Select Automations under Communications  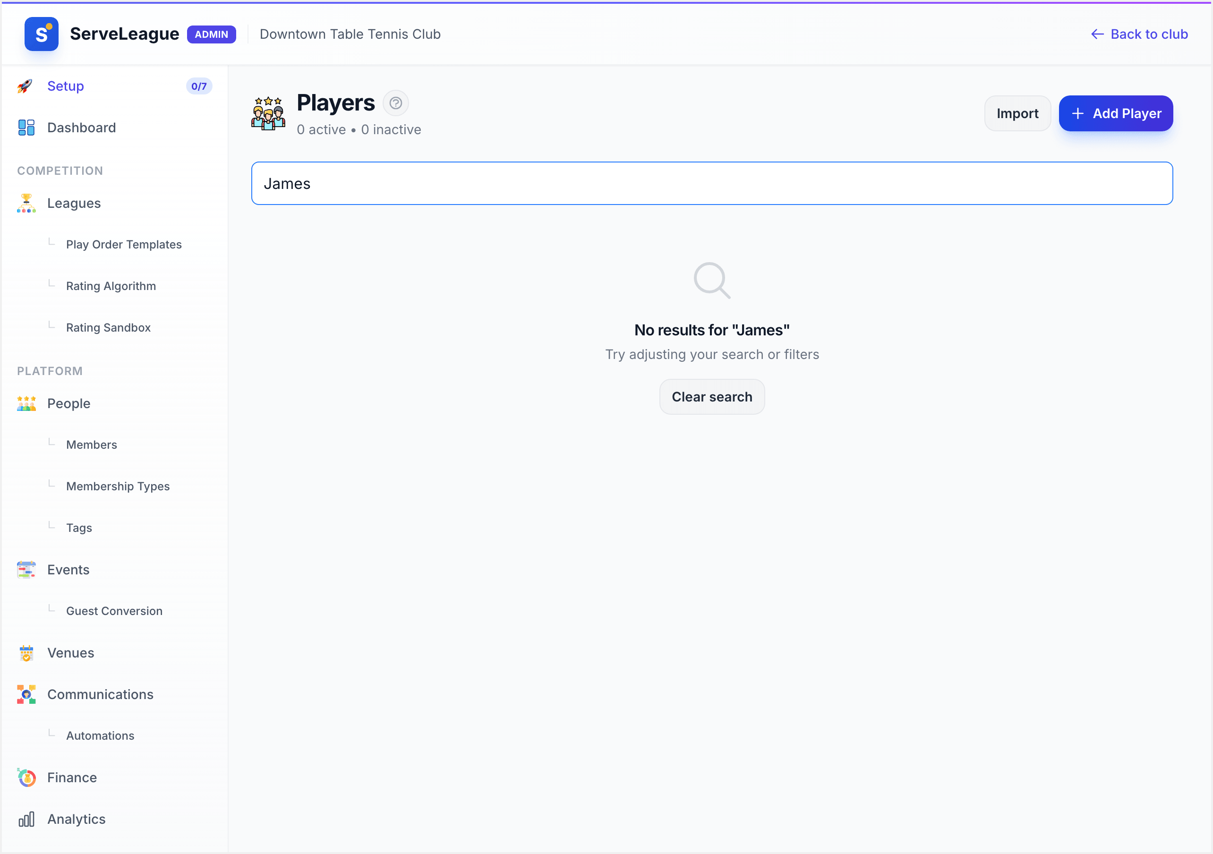[x=100, y=735]
